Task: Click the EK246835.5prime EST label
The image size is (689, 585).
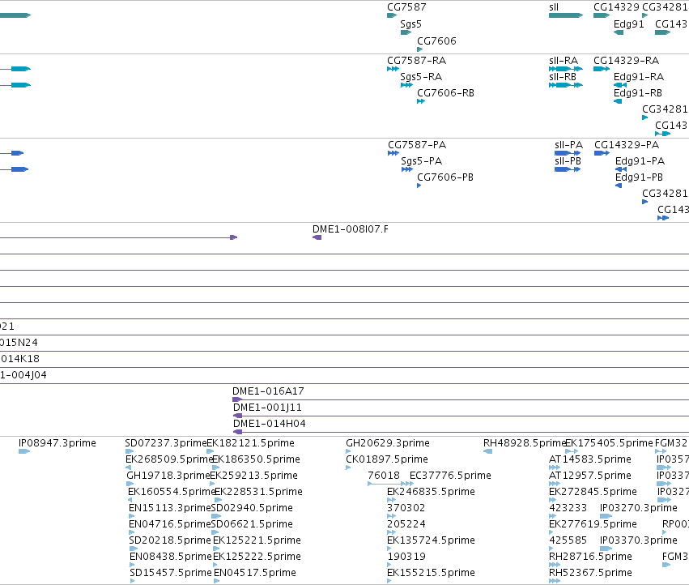Action: click(x=431, y=492)
